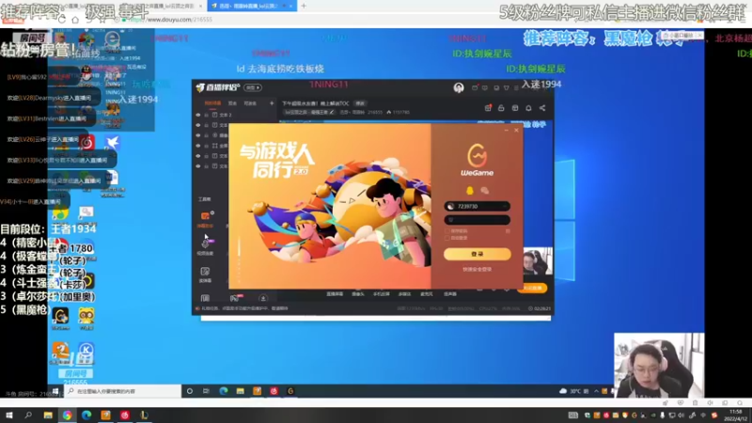
Task: Open the gift box icon with red dot
Action: click(x=488, y=108)
